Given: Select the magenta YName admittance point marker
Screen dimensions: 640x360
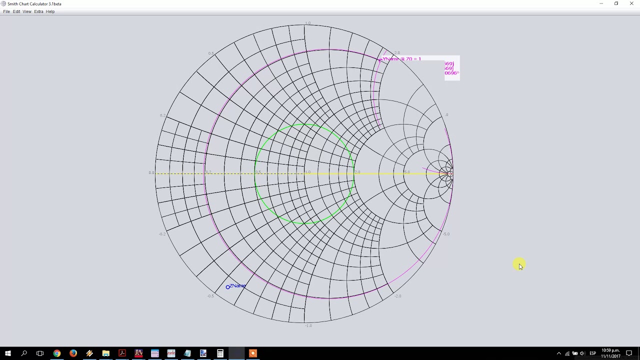Looking at the screenshot, I should 380,59.
